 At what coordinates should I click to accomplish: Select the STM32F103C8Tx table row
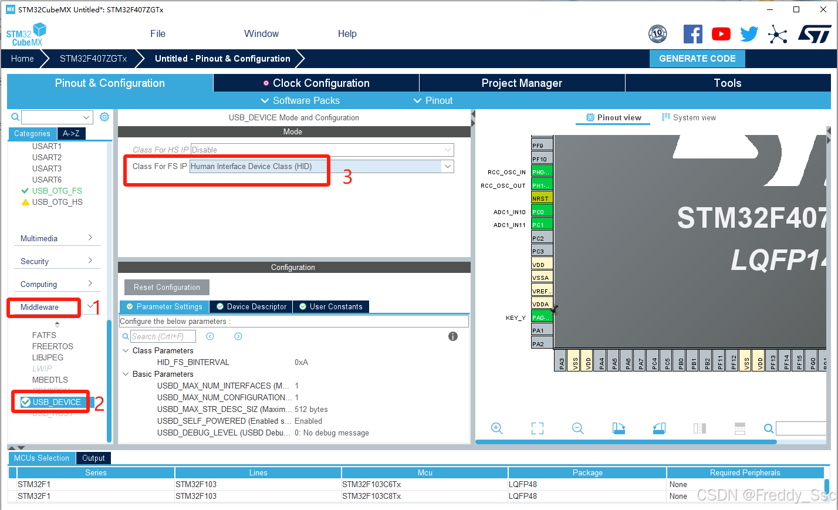pos(415,496)
